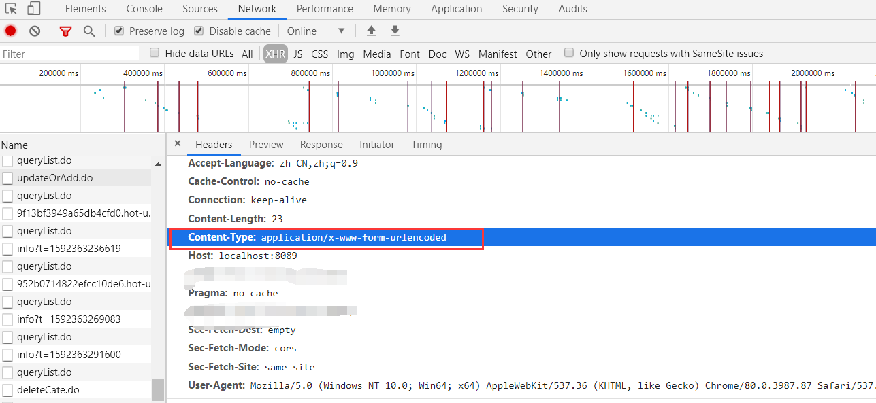876x403 pixels.
Task: Open the Application panel
Action: click(x=457, y=9)
